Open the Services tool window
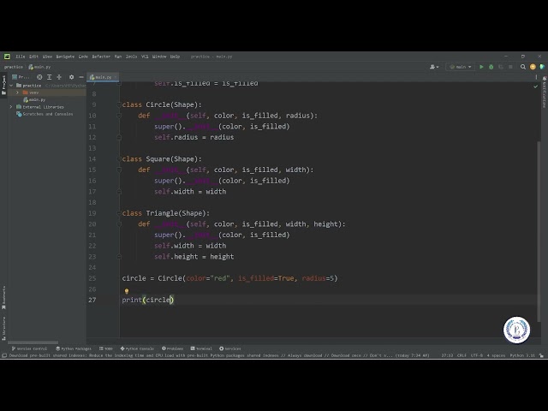 coord(230,348)
